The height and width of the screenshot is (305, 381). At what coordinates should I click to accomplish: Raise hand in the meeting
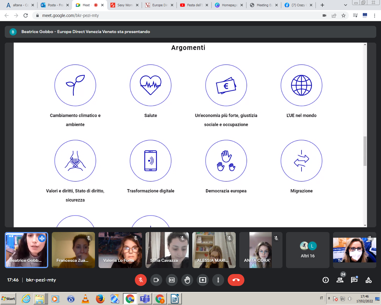click(x=187, y=280)
